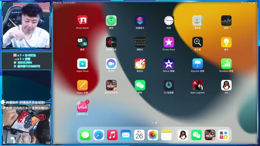Open iMovie
The height and width of the screenshot is (146, 260).
pyautogui.click(x=169, y=64)
